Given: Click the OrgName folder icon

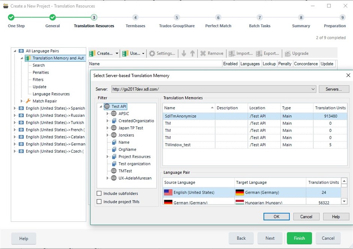Looking at the screenshot, I should [114, 149].
